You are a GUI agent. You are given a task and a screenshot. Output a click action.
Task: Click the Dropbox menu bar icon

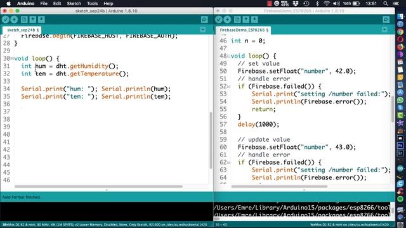pyautogui.click(x=296, y=3)
